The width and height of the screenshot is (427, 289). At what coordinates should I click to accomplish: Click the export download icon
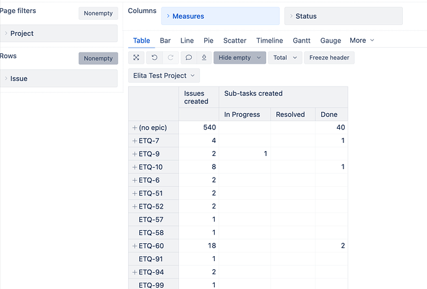pos(204,58)
